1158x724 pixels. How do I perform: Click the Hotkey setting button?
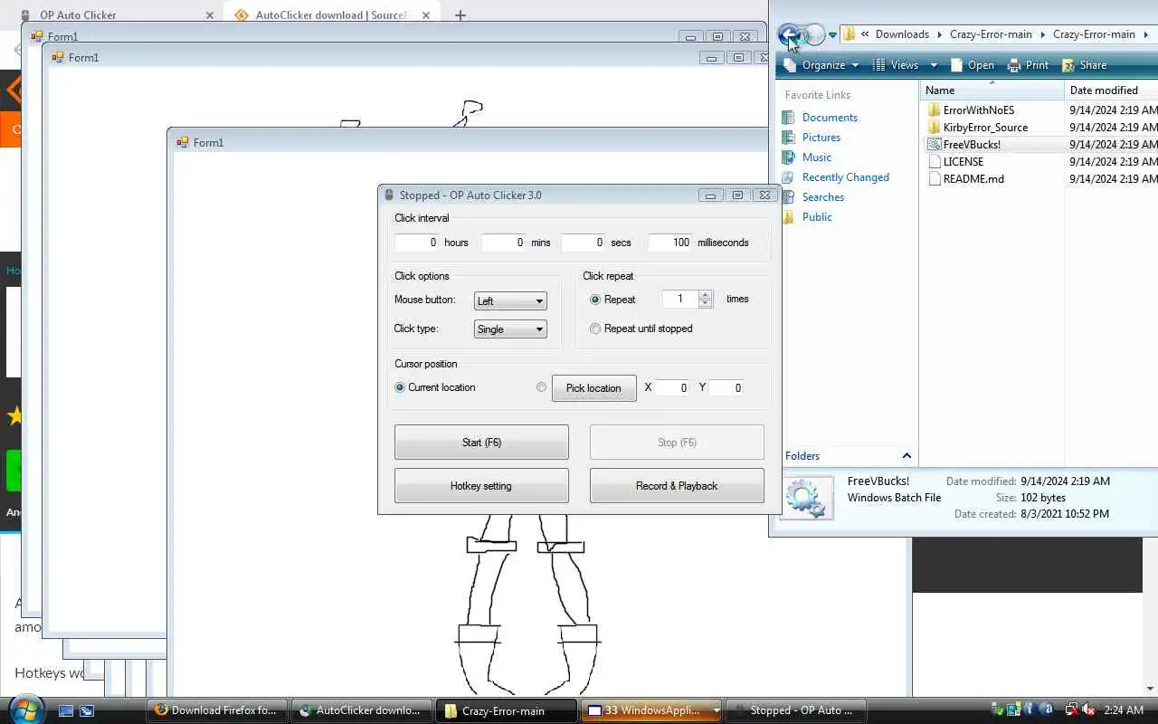pos(481,486)
